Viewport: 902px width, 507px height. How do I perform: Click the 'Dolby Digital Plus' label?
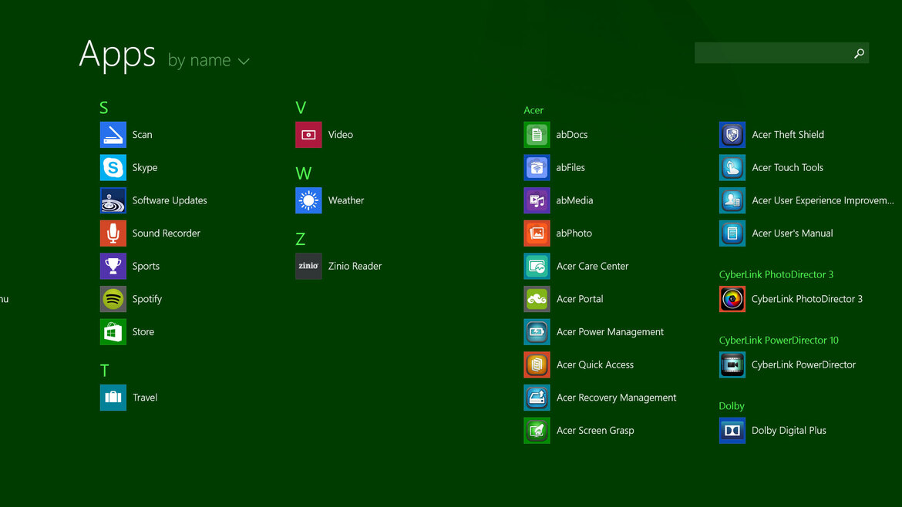coord(789,430)
